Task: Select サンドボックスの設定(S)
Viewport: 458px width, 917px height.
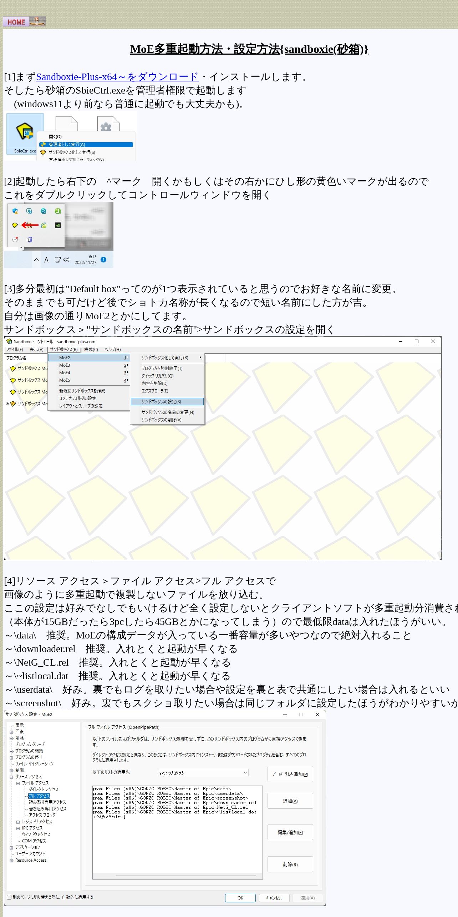Action: [x=167, y=402]
